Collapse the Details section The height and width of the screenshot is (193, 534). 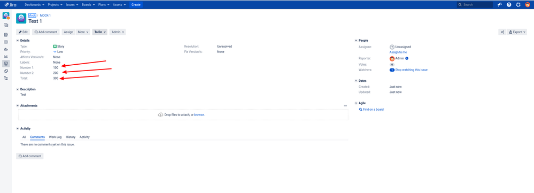pos(18,41)
